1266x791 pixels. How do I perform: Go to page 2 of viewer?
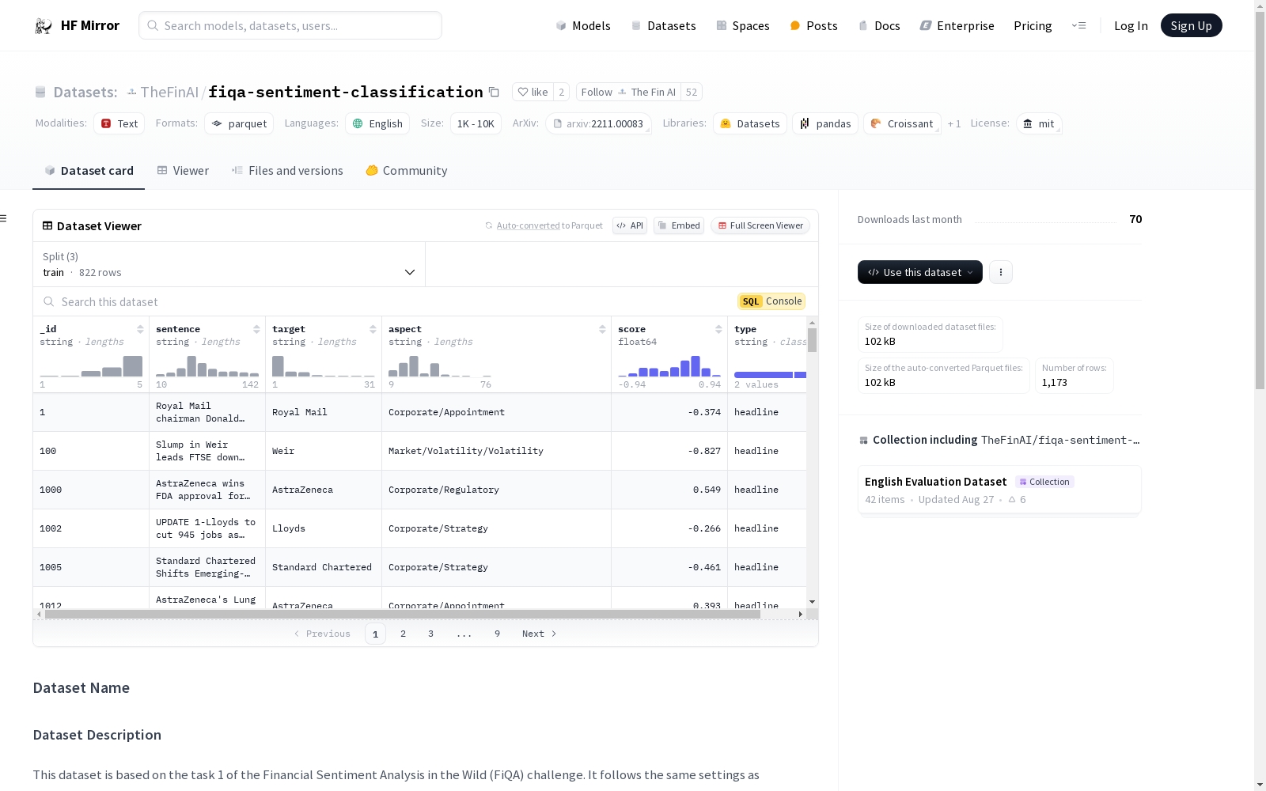click(403, 634)
